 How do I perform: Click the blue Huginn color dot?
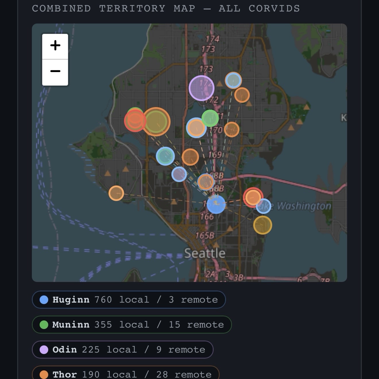click(44, 300)
